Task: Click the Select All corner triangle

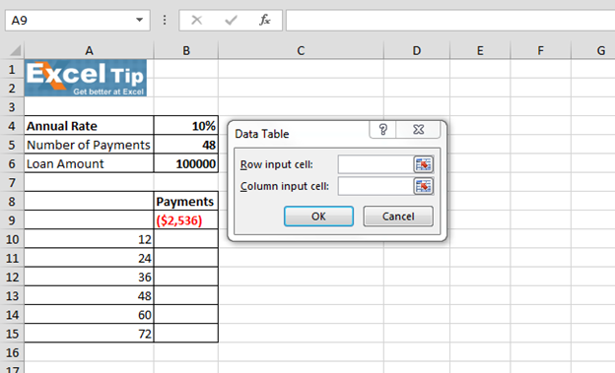Action: pos(16,50)
